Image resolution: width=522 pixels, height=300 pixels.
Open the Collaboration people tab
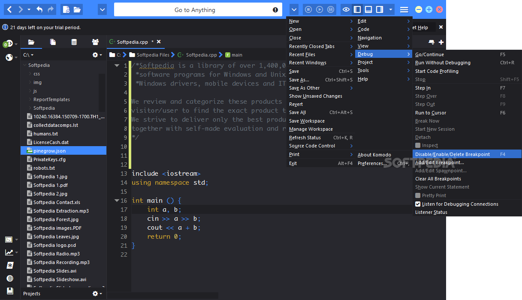point(95,42)
